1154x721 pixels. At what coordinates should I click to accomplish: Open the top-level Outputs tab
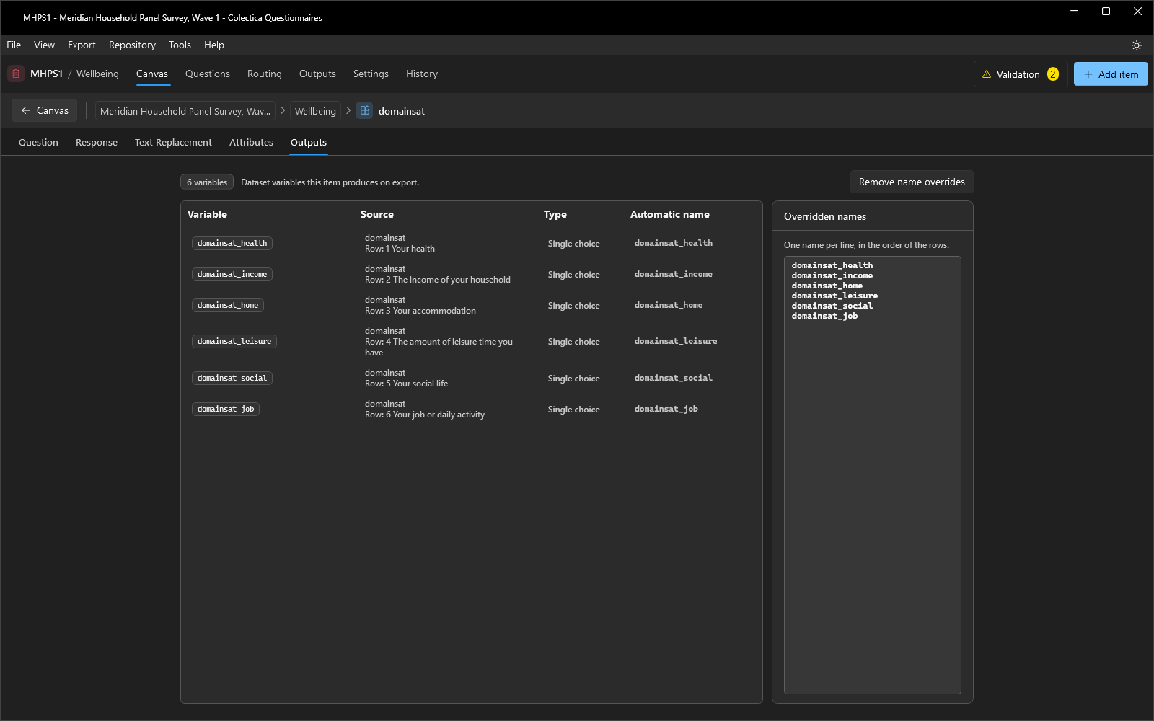317,74
